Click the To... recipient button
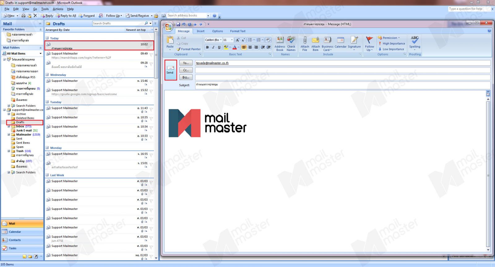Screen dimensions: 495x267 pyautogui.click(x=186, y=63)
